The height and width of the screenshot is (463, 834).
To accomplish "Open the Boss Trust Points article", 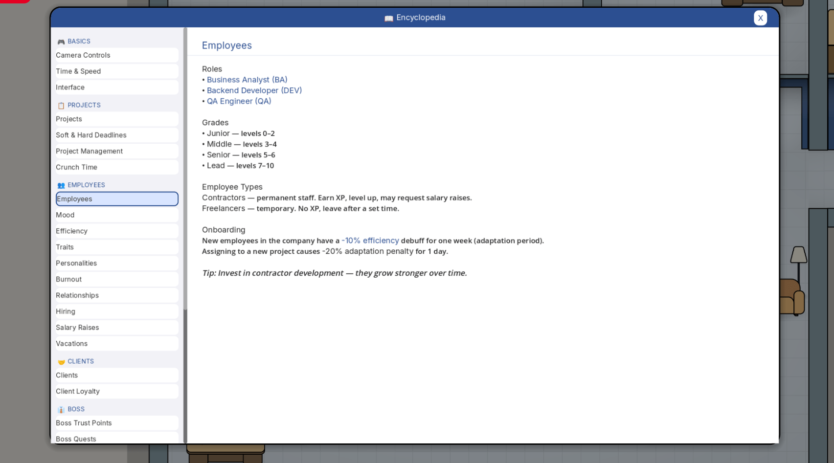I will coord(117,423).
